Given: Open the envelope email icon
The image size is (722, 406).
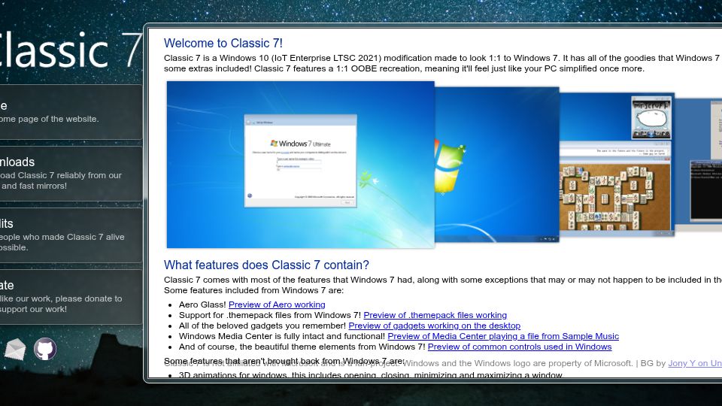Looking at the screenshot, I should (x=15, y=349).
